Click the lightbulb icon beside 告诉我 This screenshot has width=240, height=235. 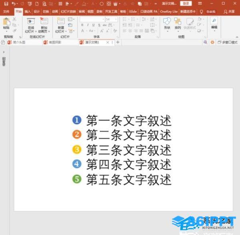202,12
